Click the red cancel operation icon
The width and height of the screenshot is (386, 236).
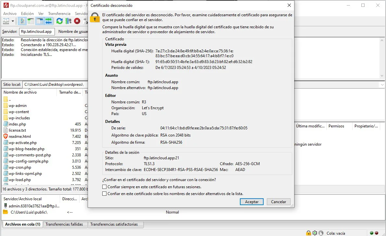(x=77, y=21)
